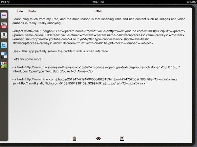Tap the trash can icon
This screenshot has width=197, height=147.
click(x=75, y=139)
